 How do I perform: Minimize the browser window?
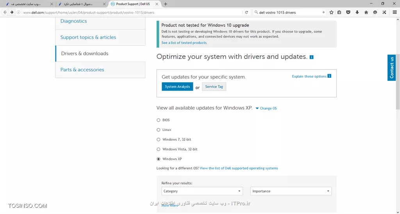click(x=371, y=4)
